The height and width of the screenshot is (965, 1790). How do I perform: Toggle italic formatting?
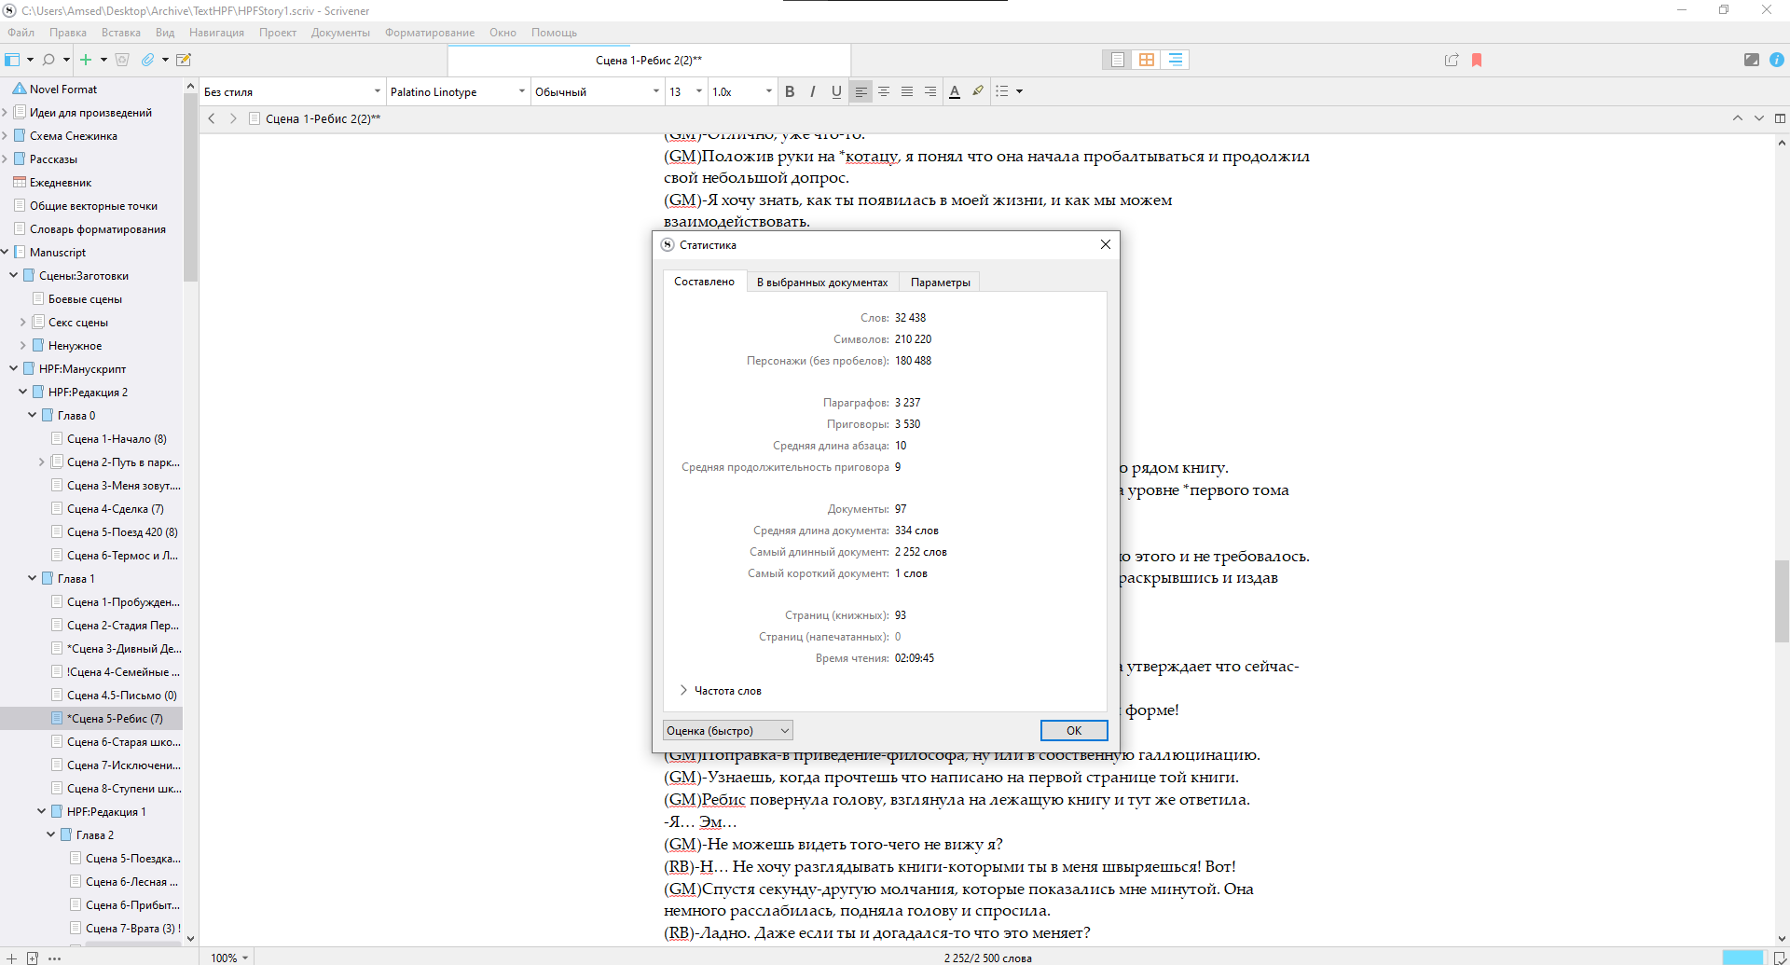(813, 91)
